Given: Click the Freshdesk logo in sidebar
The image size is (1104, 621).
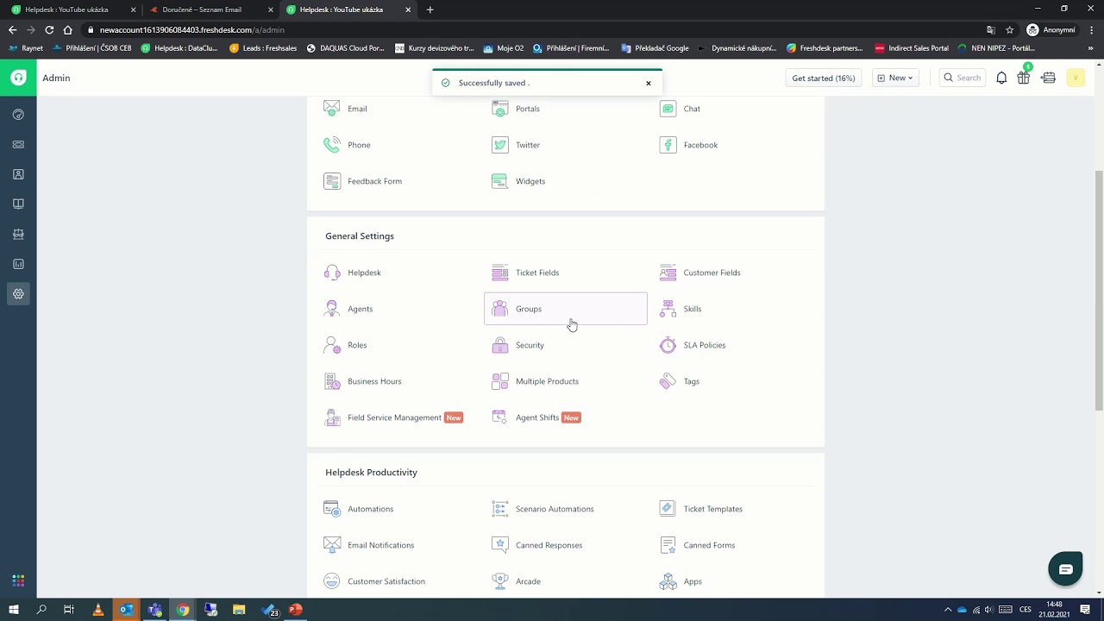Looking at the screenshot, I should point(18,78).
